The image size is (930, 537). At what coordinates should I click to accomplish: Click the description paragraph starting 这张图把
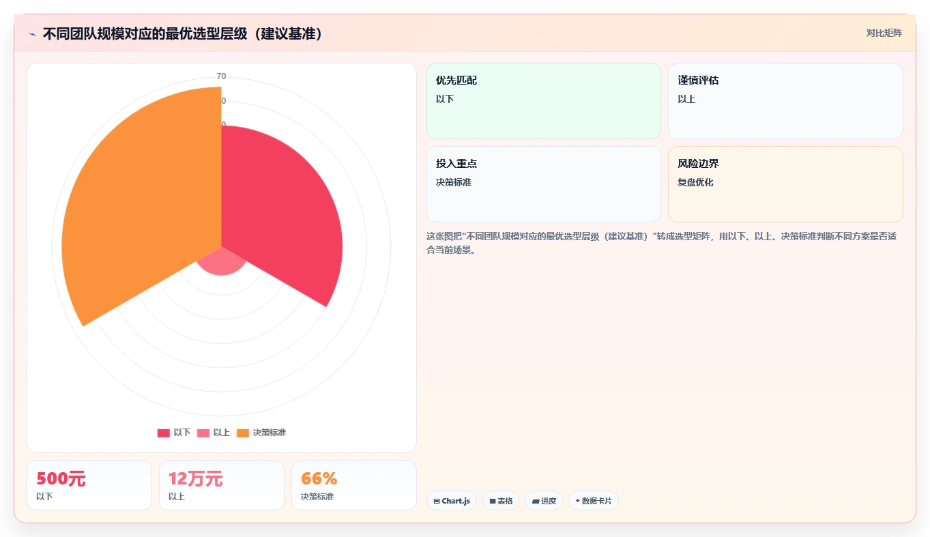click(661, 243)
